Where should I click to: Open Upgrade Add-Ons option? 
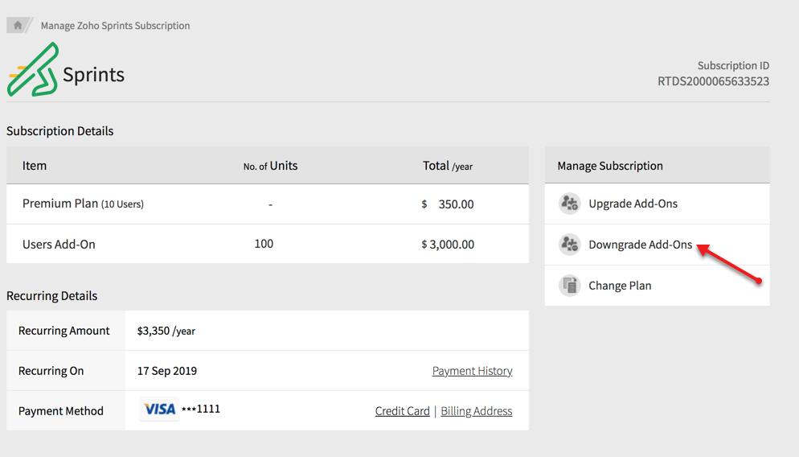point(633,204)
